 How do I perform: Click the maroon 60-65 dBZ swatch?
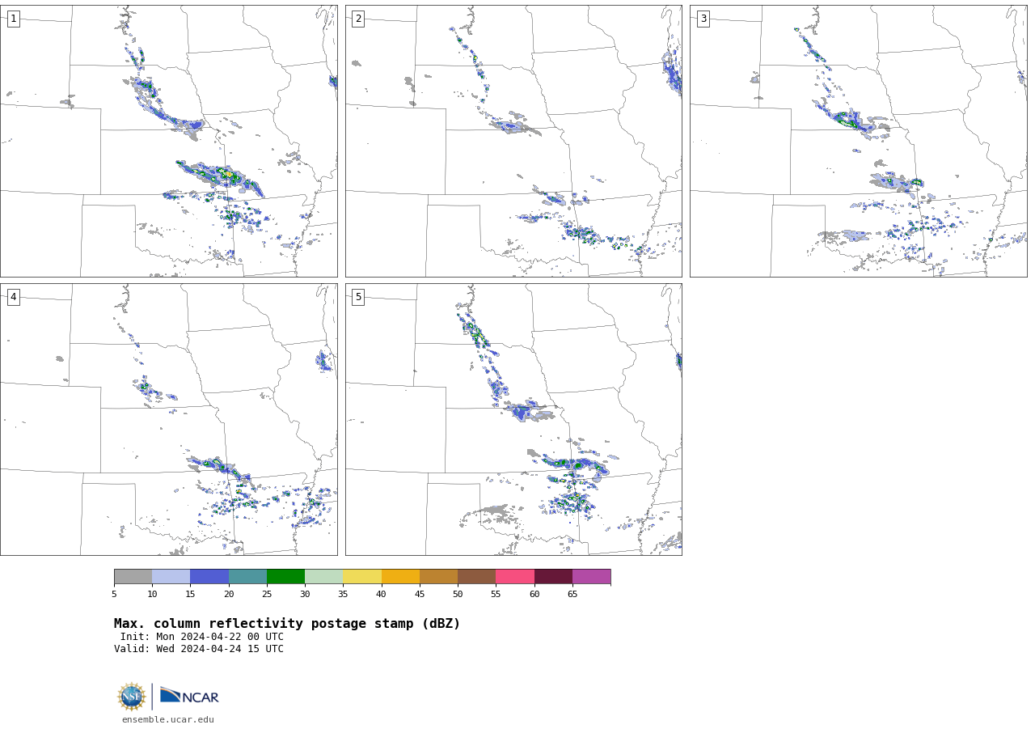pos(553,577)
